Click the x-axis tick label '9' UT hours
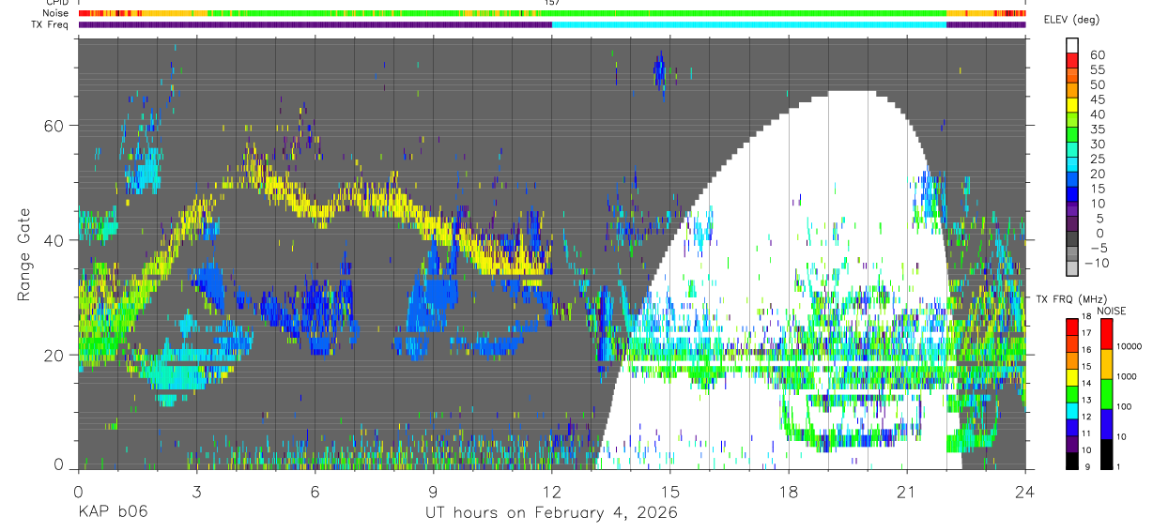The height and width of the screenshot is (532, 1153). coord(433,492)
